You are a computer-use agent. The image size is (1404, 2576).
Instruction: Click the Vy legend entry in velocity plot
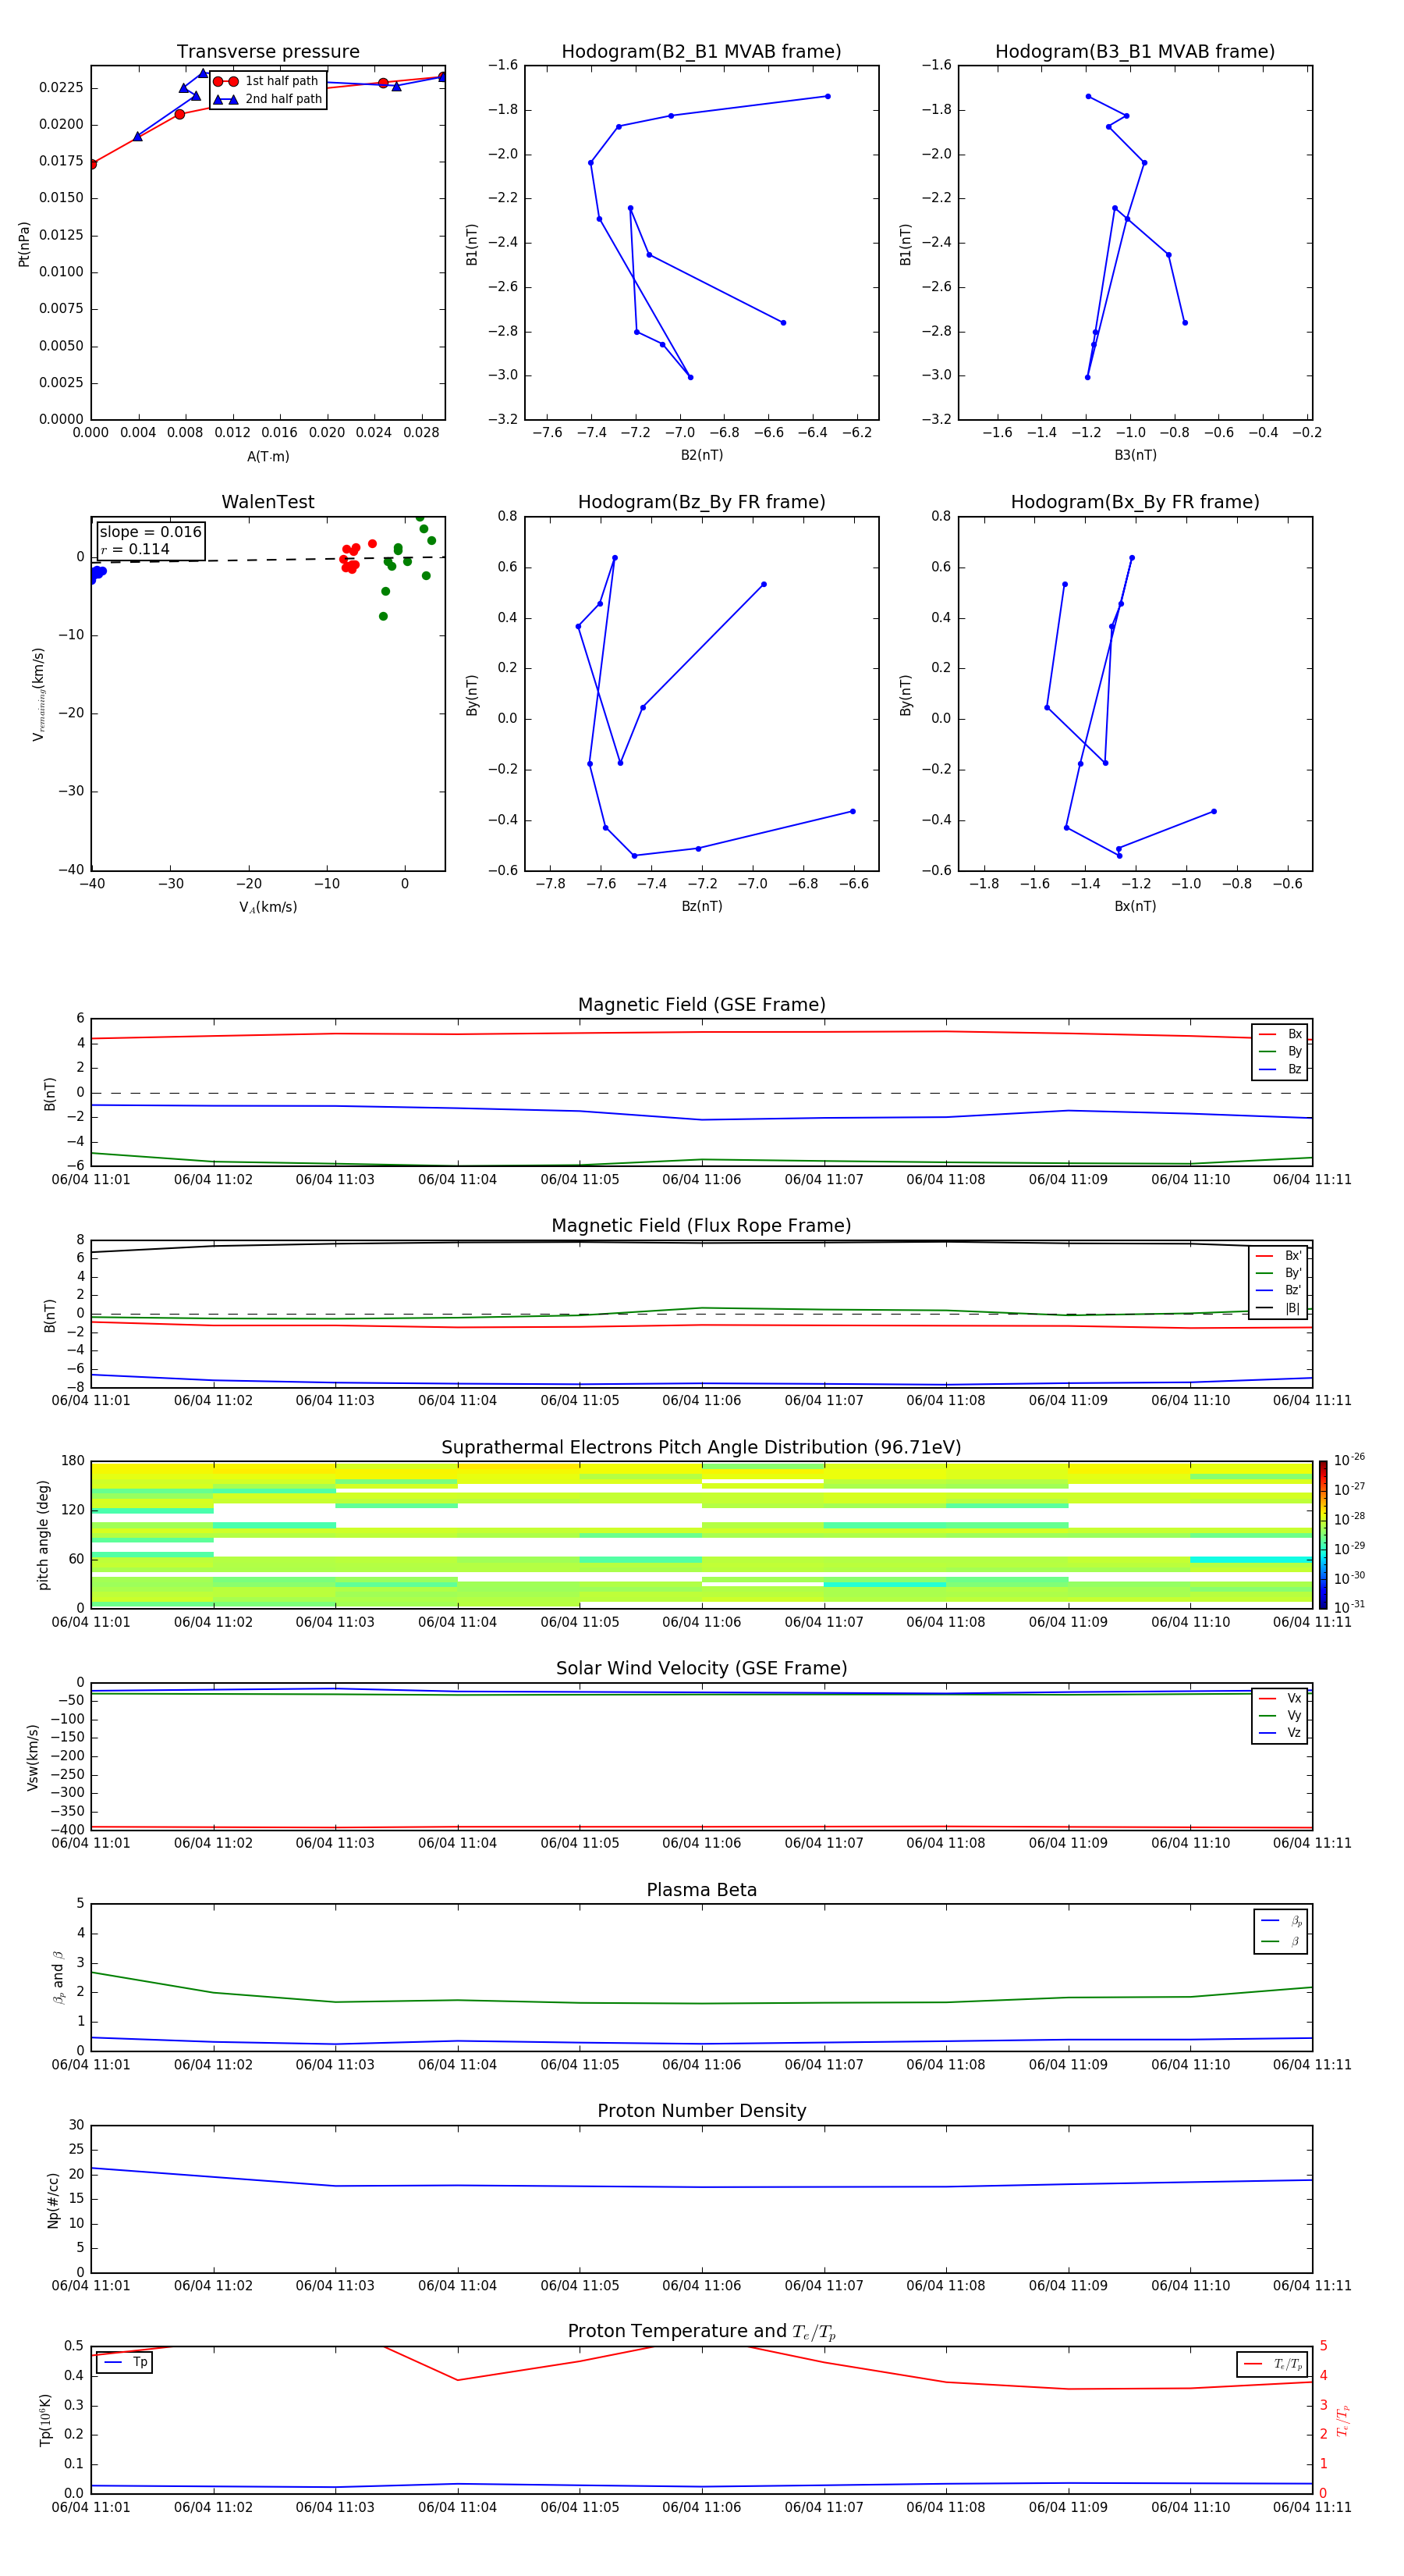[1279, 1715]
